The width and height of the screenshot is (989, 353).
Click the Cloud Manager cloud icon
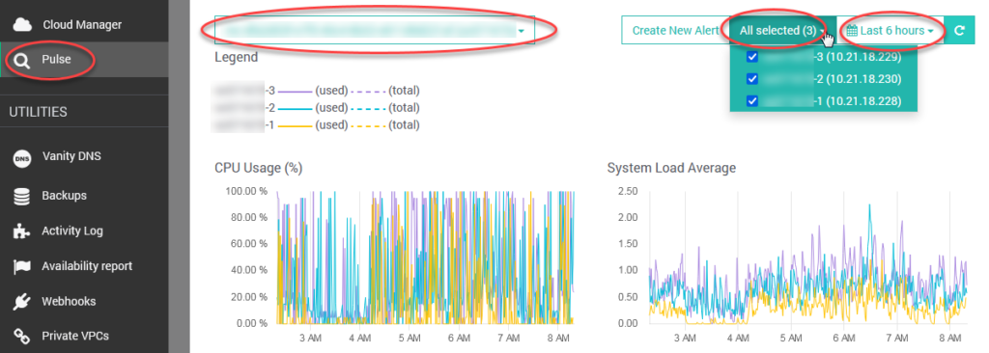coord(22,25)
